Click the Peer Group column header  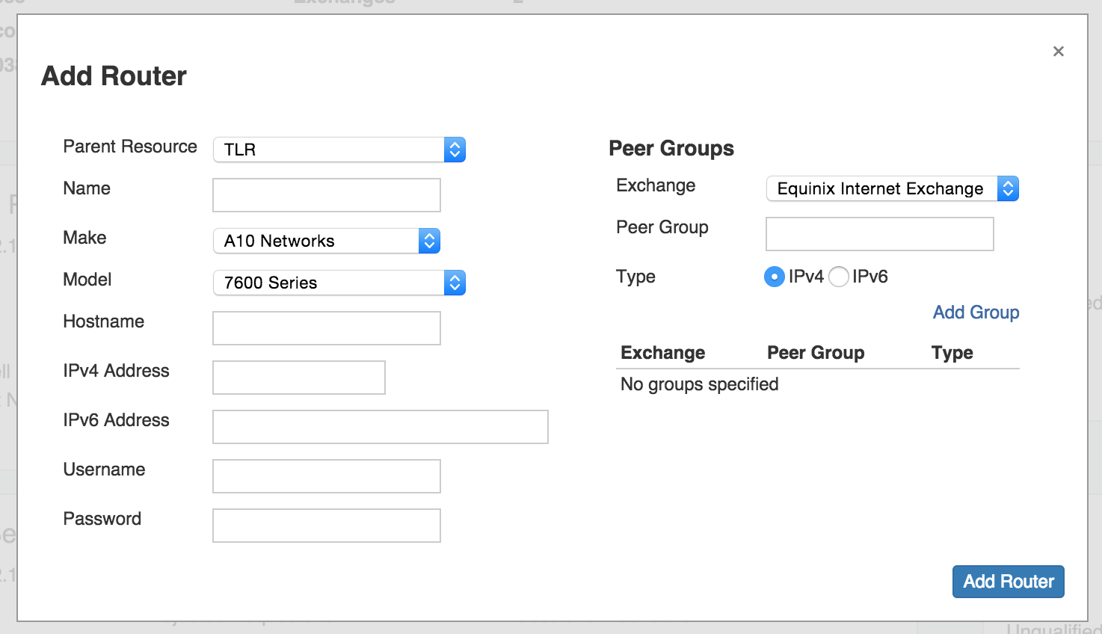click(816, 353)
